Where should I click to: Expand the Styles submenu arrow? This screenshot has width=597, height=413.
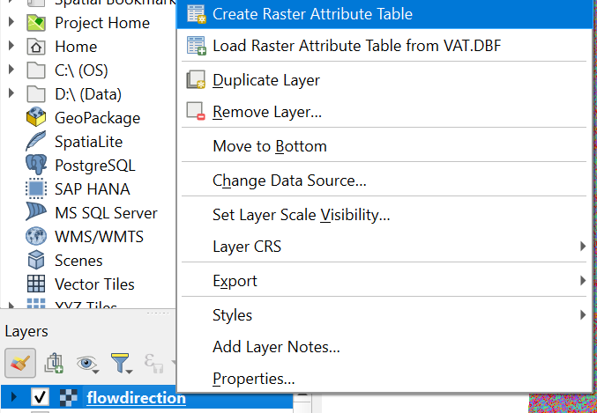583,315
